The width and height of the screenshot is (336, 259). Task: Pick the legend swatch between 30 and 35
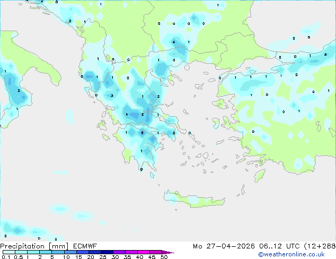click(119, 252)
